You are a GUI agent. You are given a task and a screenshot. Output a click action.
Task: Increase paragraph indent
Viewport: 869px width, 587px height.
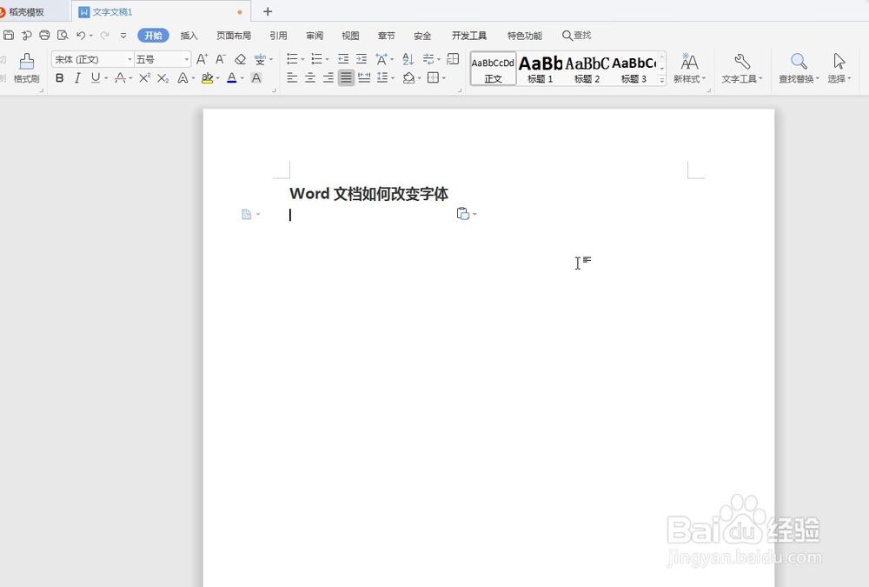(x=362, y=59)
